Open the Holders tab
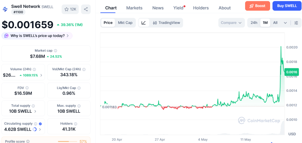302x143 pixels. [x=201, y=8]
